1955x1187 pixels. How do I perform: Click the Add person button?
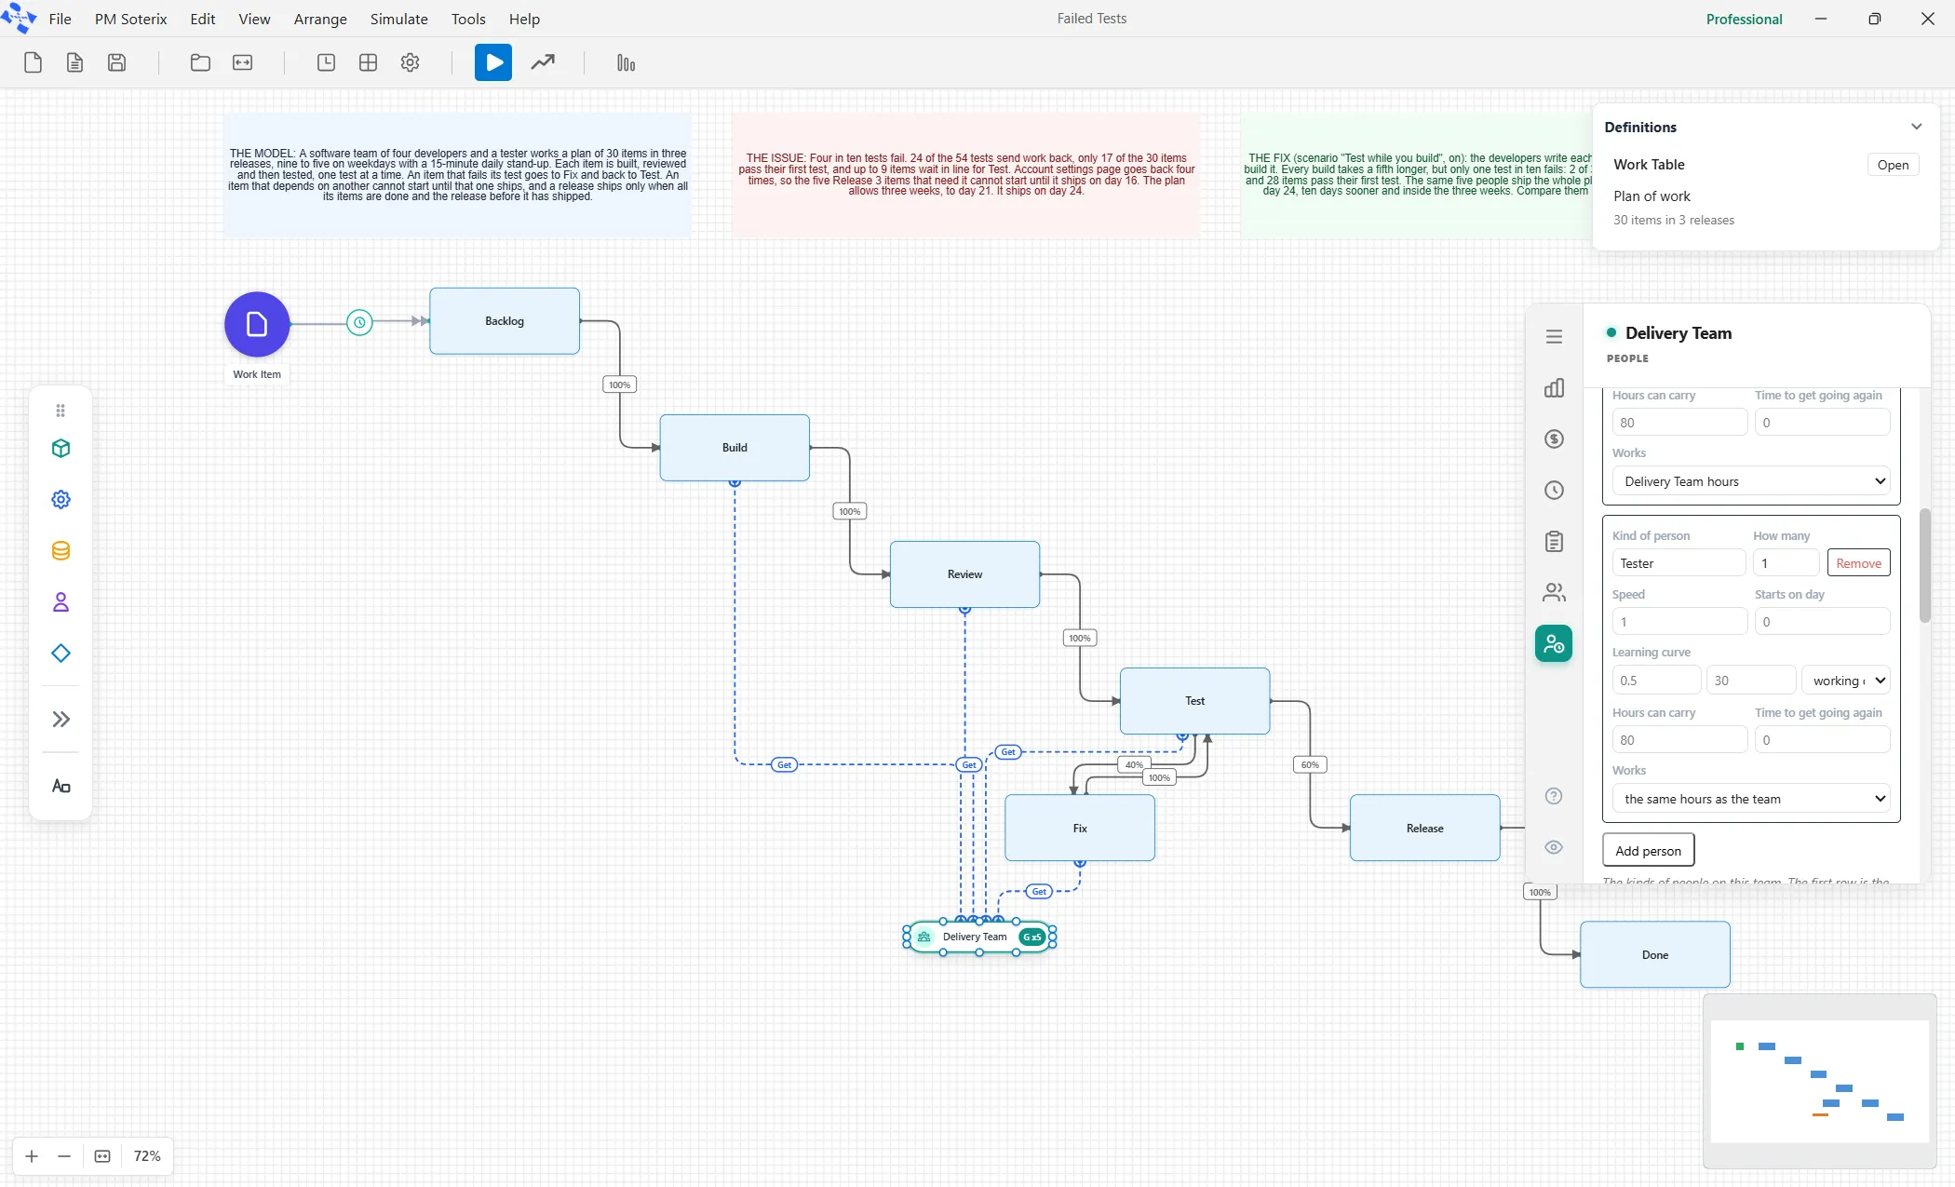point(1648,851)
